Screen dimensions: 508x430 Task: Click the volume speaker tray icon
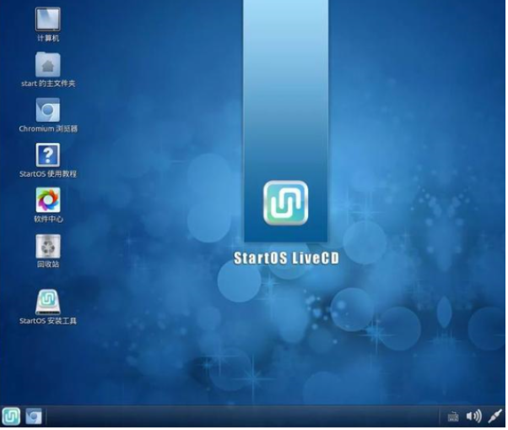tap(473, 416)
